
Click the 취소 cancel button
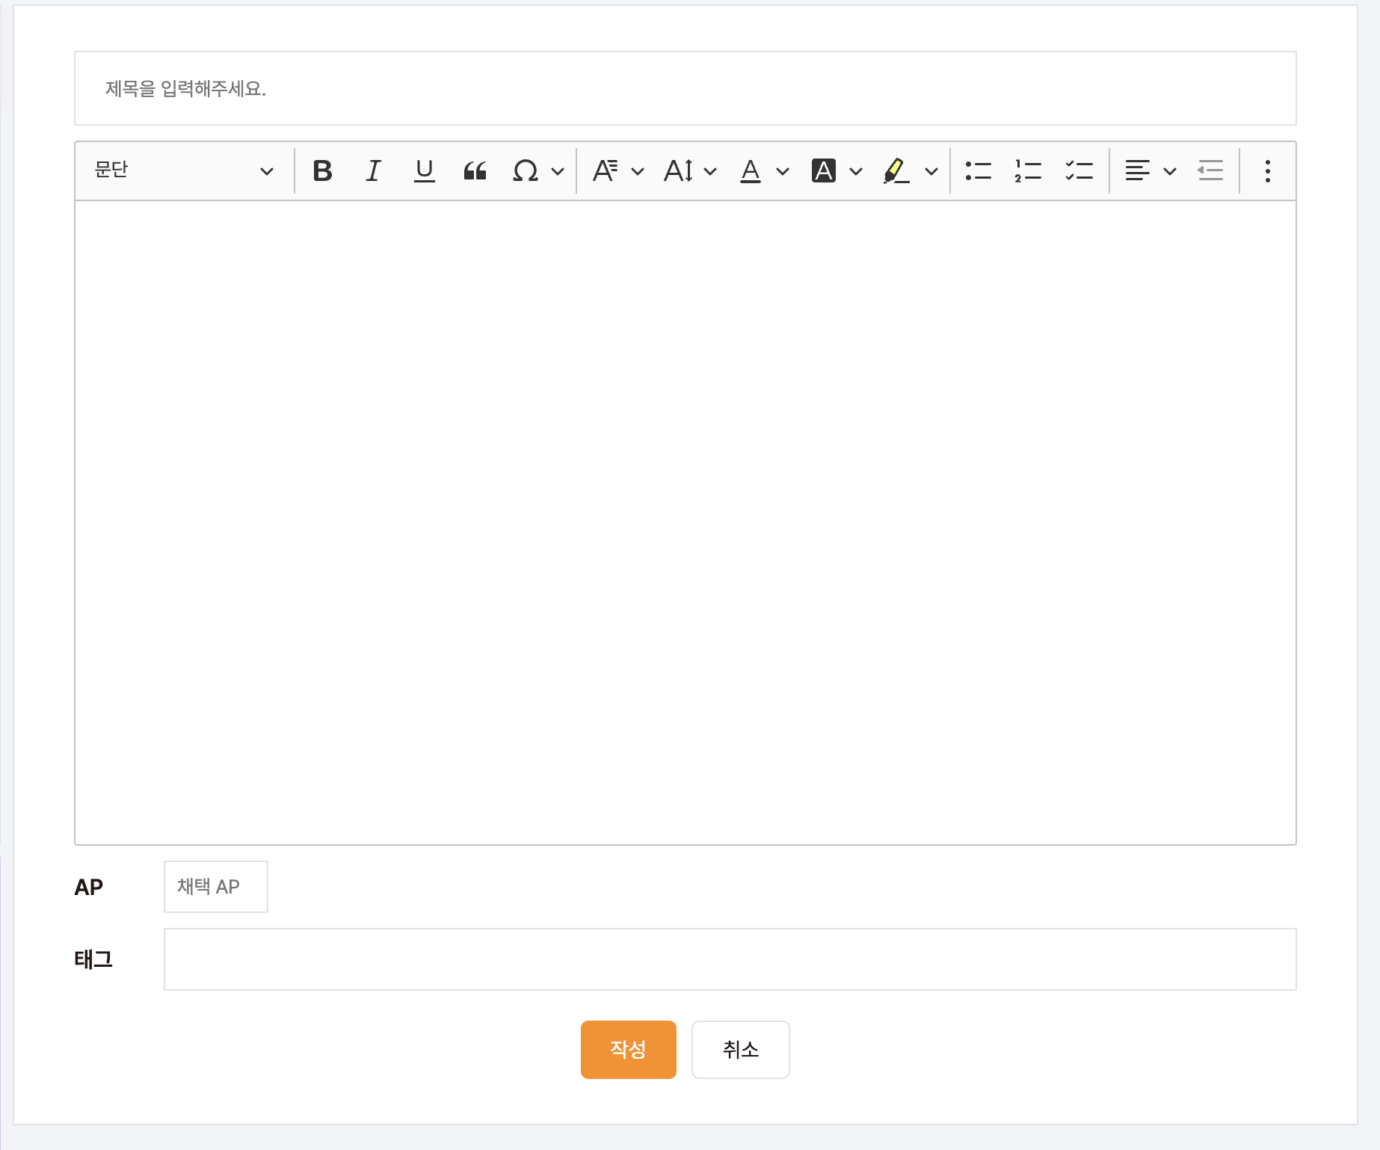tap(740, 1050)
